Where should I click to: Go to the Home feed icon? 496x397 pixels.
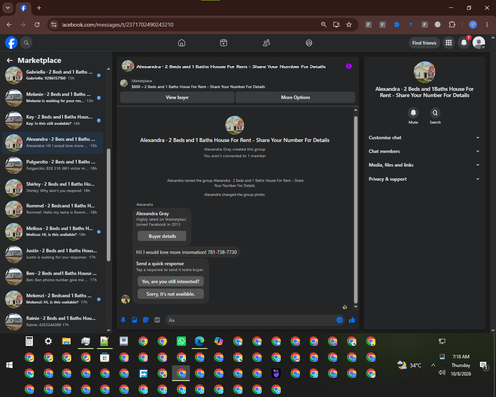pos(182,43)
